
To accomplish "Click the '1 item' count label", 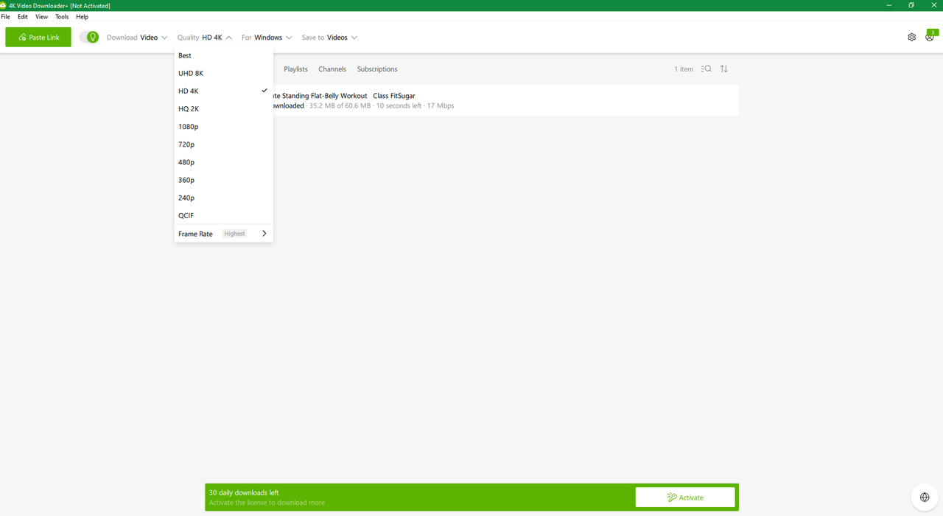I will (x=684, y=69).
